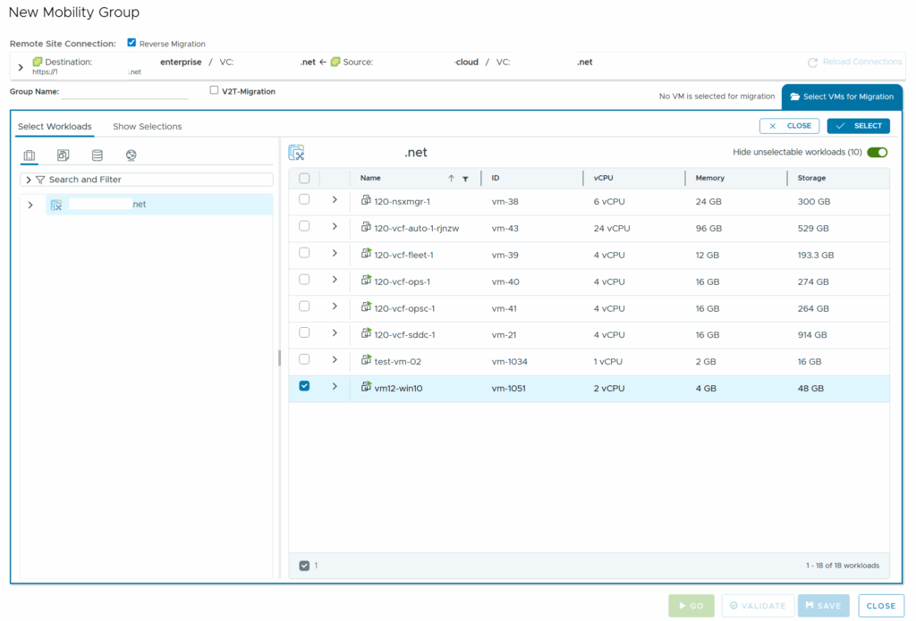Switch to the VMs and Templates inventory icon

64,155
